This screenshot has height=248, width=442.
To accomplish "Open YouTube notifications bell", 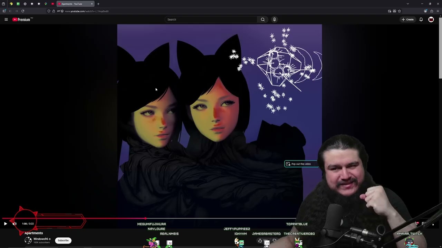I will pos(421,20).
